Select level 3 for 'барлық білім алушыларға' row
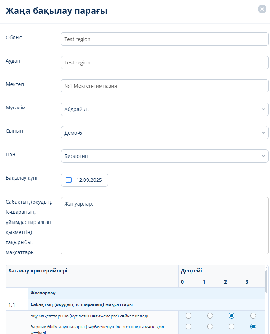This screenshot has height=334, width=270. coord(253,326)
